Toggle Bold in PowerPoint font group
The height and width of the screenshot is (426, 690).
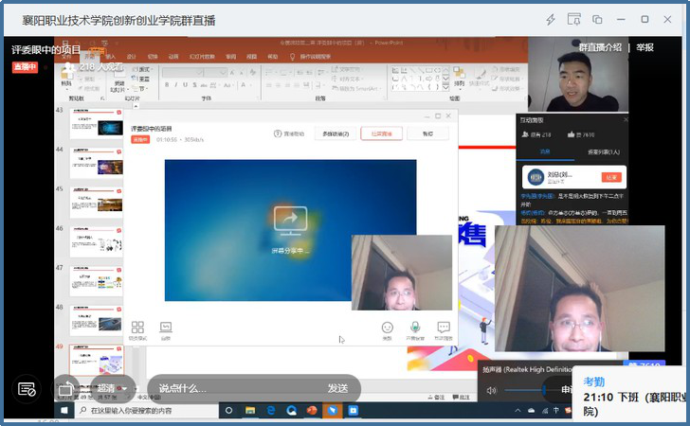pyautogui.click(x=167, y=85)
